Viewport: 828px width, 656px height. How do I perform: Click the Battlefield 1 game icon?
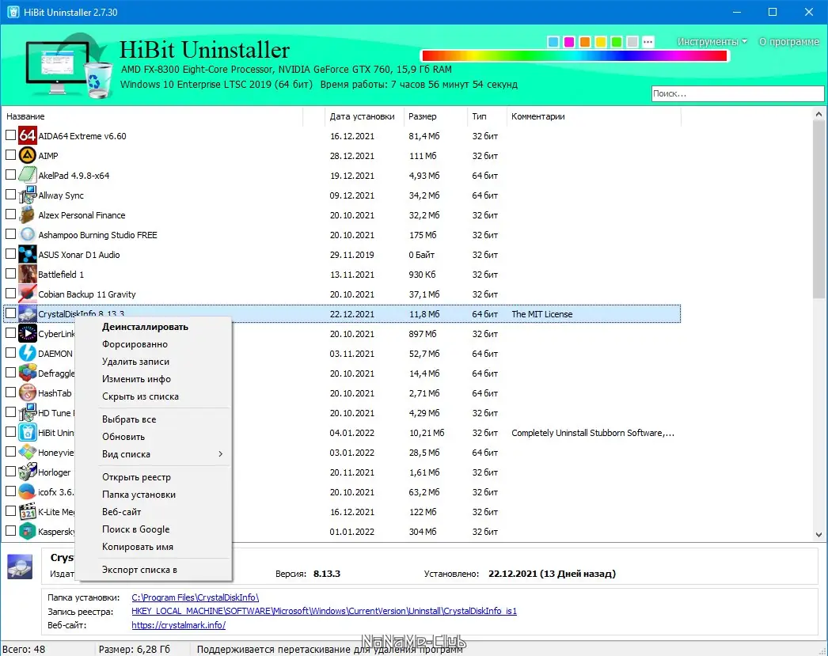click(x=28, y=275)
